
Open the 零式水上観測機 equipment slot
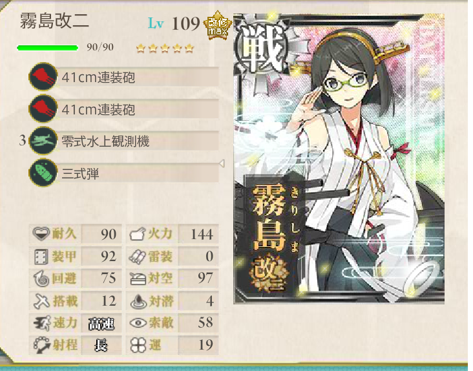click(x=138, y=141)
